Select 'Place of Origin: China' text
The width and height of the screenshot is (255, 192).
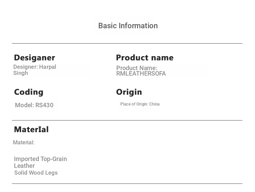coord(140,104)
